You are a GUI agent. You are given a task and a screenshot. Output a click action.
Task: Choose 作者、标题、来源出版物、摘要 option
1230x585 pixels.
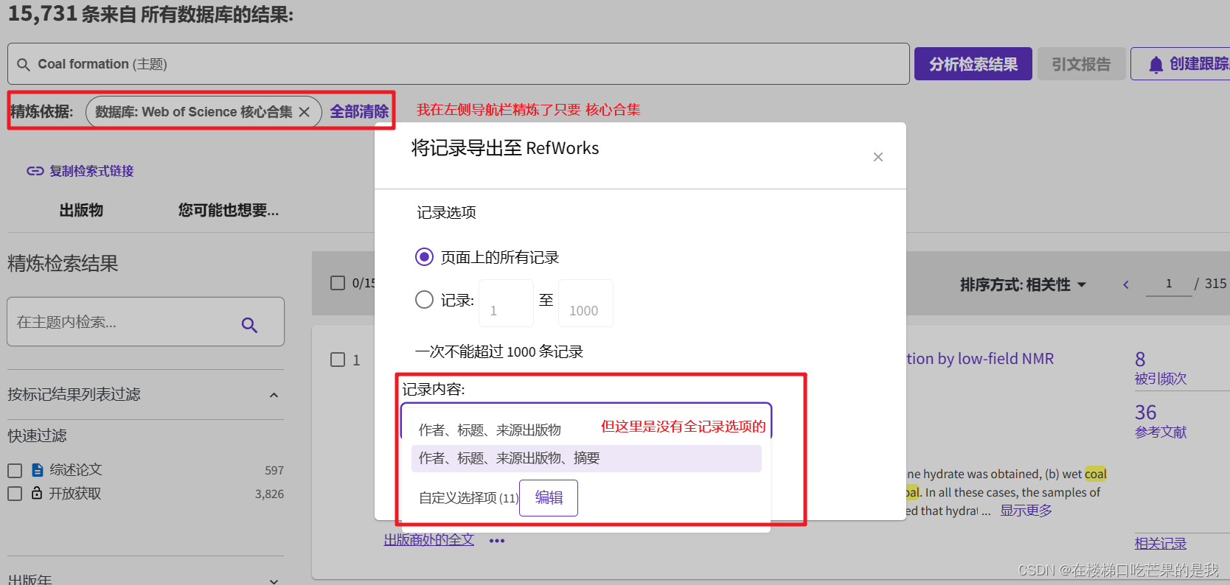pos(586,458)
